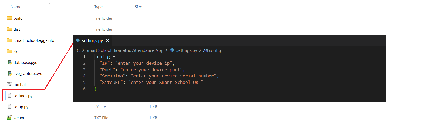Sort files by Size column header
This screenshot has height=133, width=430.
138,7
